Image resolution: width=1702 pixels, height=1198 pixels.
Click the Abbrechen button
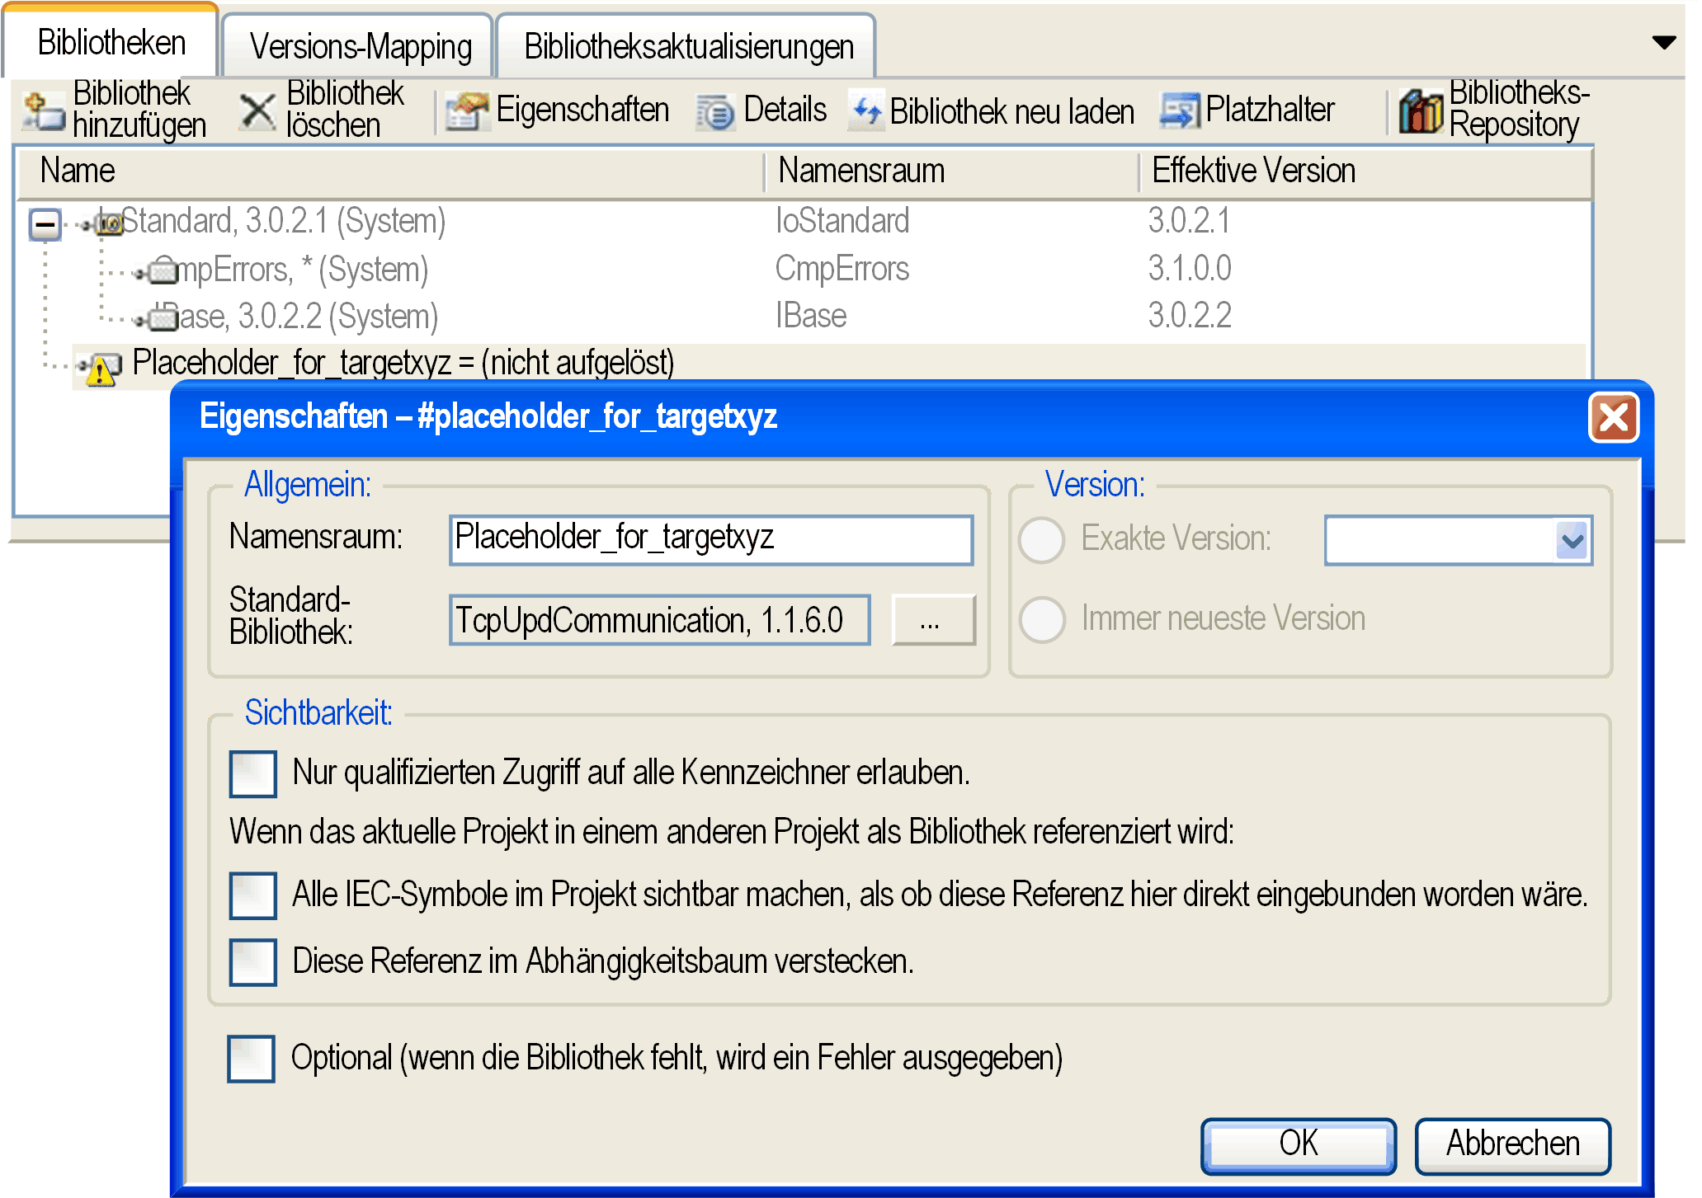1512,1144
